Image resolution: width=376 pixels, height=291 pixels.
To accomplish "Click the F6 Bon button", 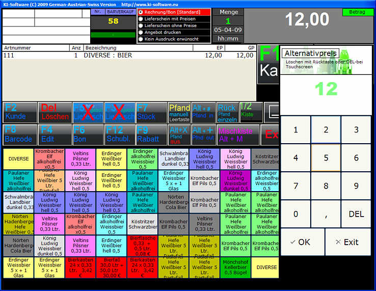I will [88, 135].
